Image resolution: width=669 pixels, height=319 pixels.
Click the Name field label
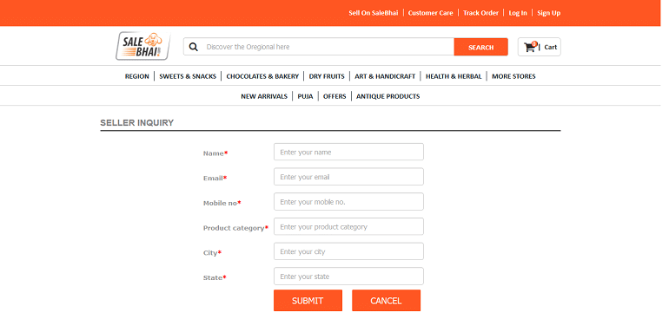pyautogui.click(x=215, y=153)
